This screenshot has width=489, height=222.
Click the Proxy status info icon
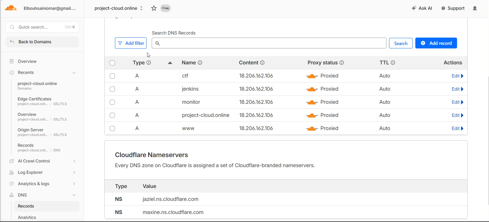pyautogui.click(x=342, y=63)
